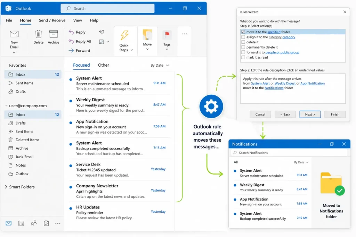Open the Help tab

94,20
